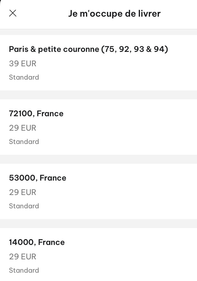
Task: Click the 39 EUR price
Action: 22,64
